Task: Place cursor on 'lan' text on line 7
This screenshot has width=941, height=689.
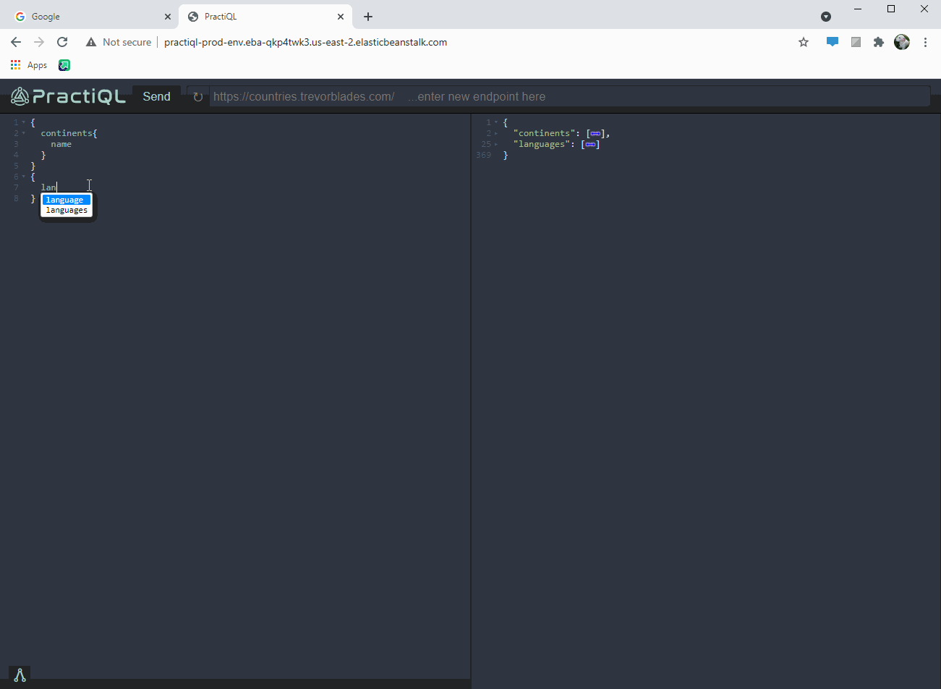Action: [x=48, y=187]
